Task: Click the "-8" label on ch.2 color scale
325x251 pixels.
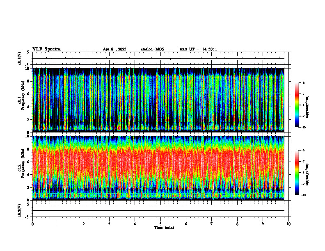Action: [x=303, y=173]
